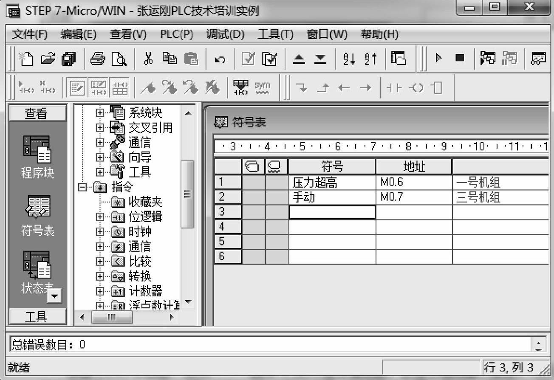Click the 工具 button below the navigation bar
The image size is (554, 380).
pos(38,317)
